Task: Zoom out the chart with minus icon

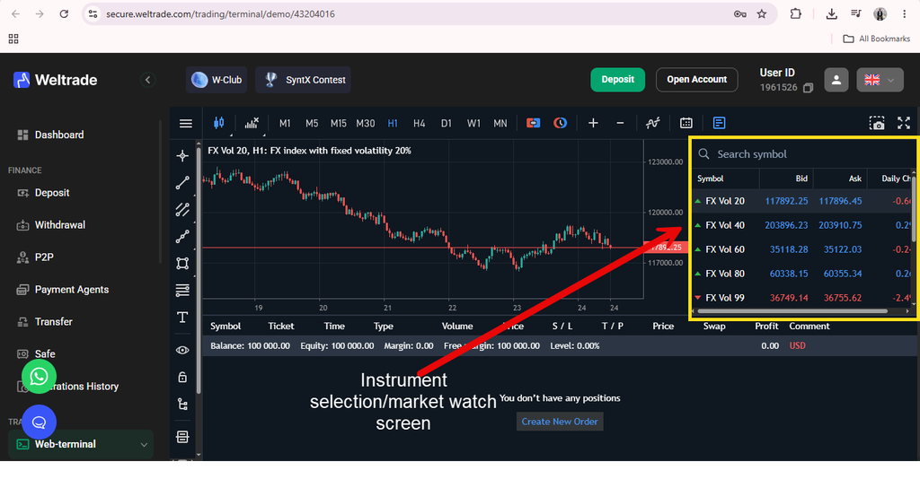Action: [620, 123]
